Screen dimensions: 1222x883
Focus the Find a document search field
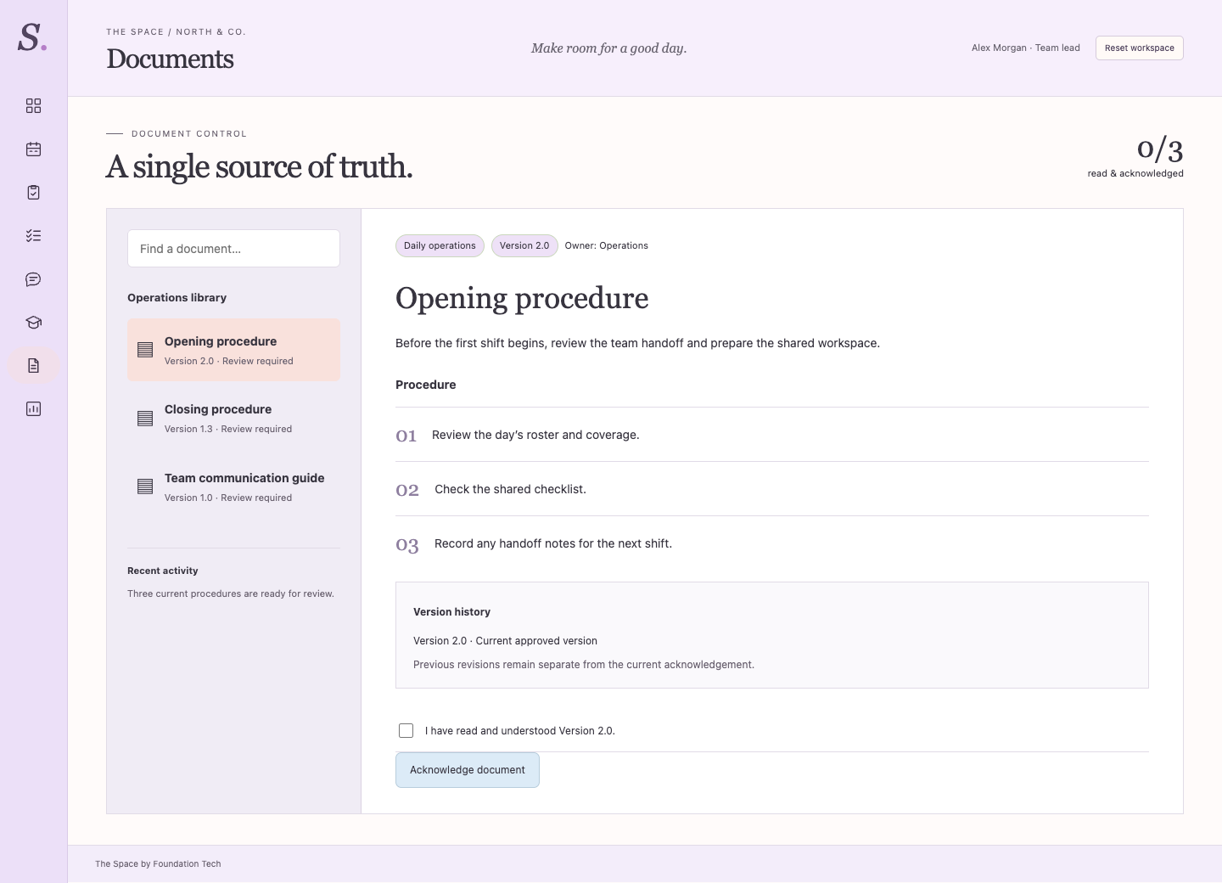point(233,249)
